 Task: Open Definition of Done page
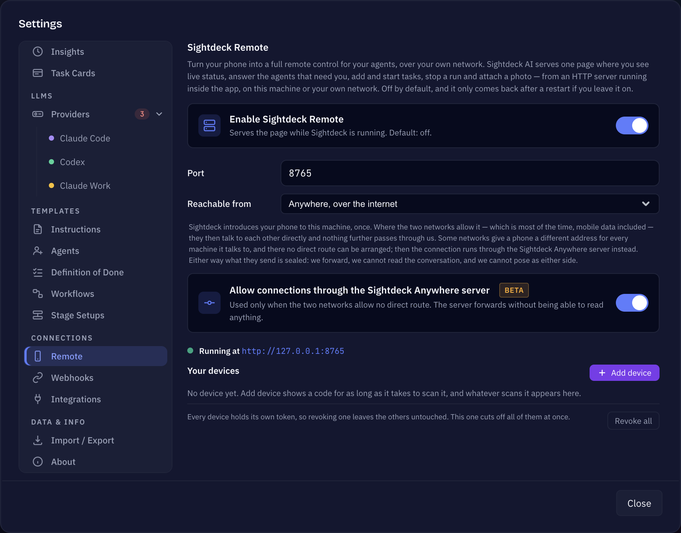(x=95, y=272)
